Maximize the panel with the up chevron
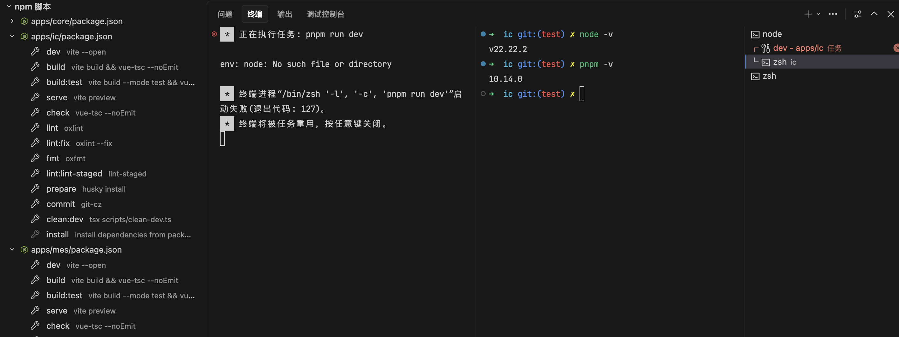 (x=874, y=14)
